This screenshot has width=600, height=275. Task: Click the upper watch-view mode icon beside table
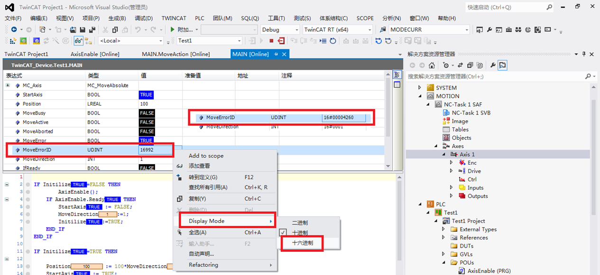pyautogui.click(x=397, y=76)
